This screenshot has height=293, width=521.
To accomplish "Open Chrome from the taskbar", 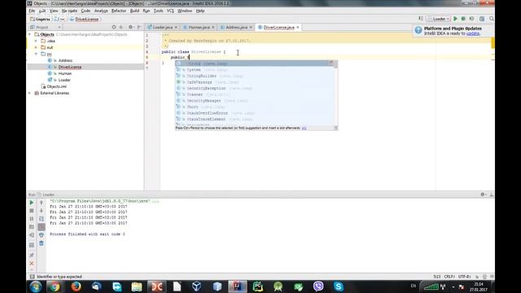I will pos(55,286).
